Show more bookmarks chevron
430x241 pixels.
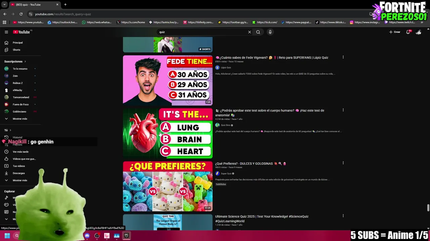[x=422, y=22]
